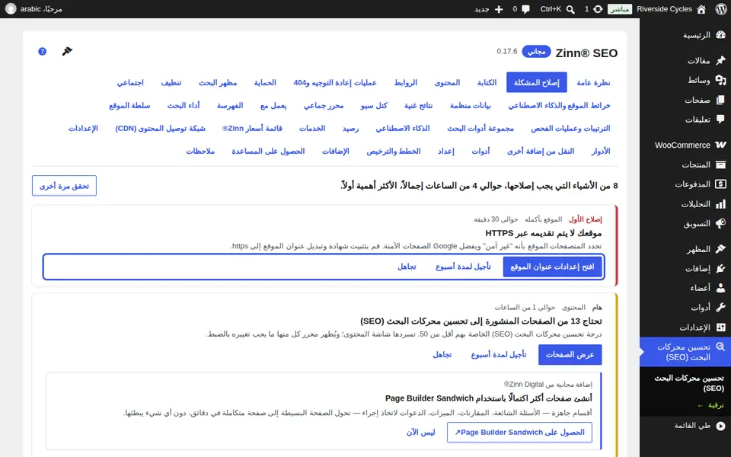
Task: Click the المدفوعات payments icon
Action: click(721, 184)
